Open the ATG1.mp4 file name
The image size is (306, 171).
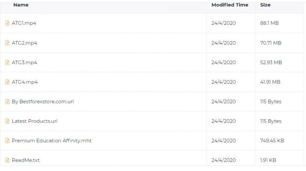pyautogui.click(x=24, y=23)
